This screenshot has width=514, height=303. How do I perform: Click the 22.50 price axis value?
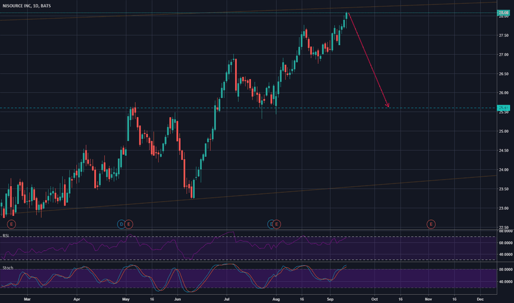504,228
